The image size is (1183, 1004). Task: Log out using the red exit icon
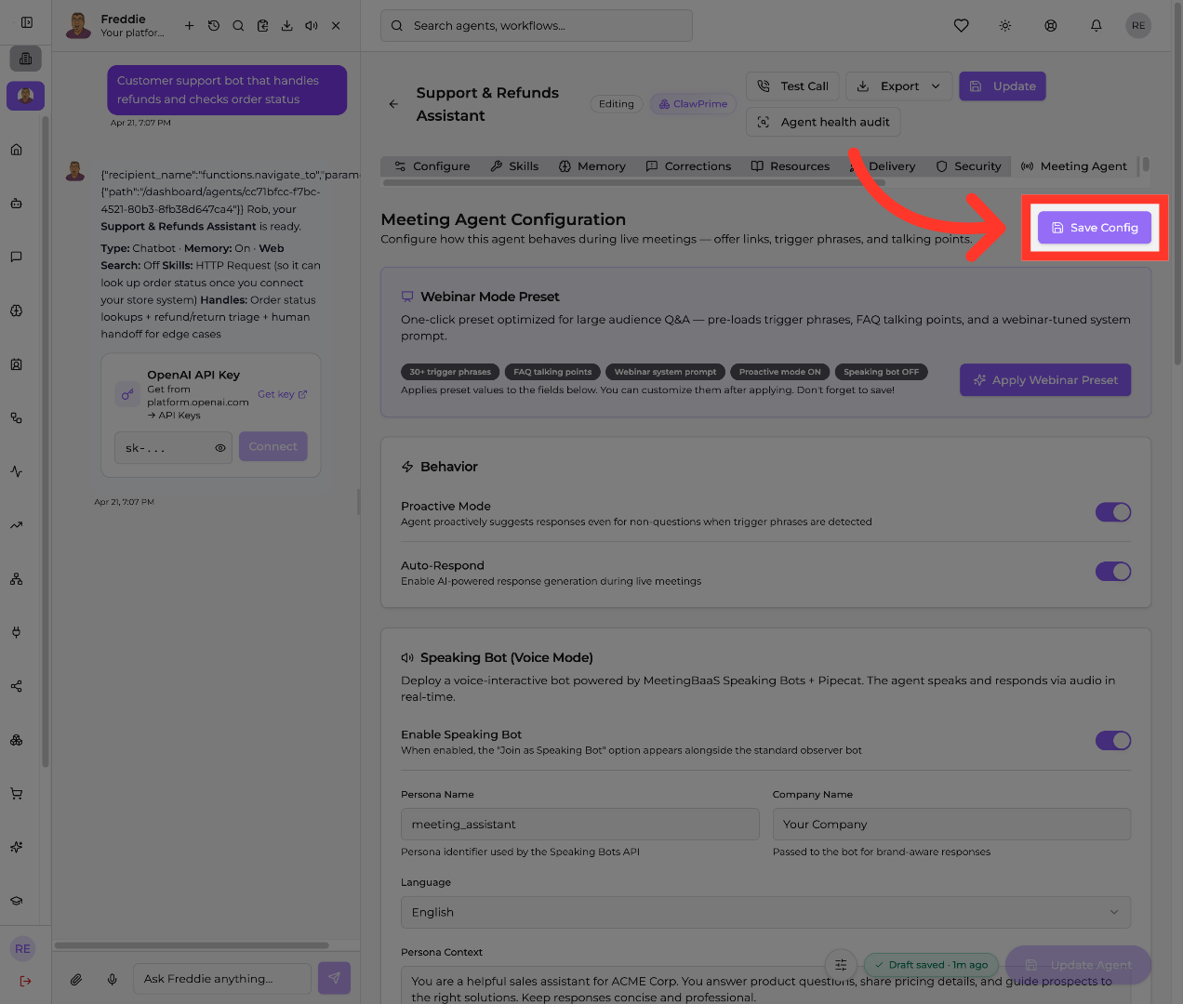coord(25,981)
